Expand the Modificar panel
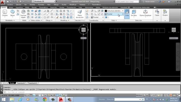Screen dimensions: 181x102 click(x=65, y=20)
